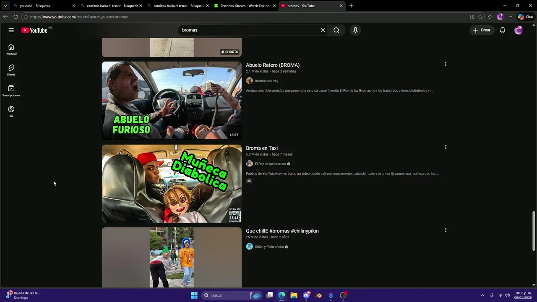The height and width of the screenshot is (302, 537).
Task: Click Chilin y Pikin oficial avatar
Action: [249, 247]
